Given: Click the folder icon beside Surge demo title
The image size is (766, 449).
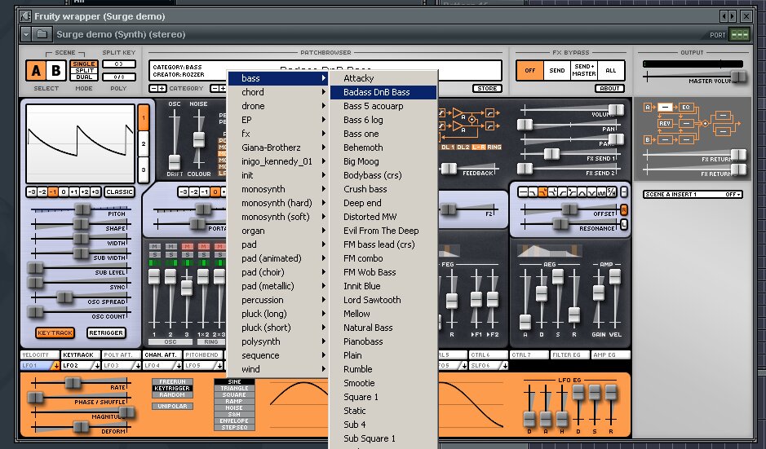Looking at the screenshot, I should [42, 34].
